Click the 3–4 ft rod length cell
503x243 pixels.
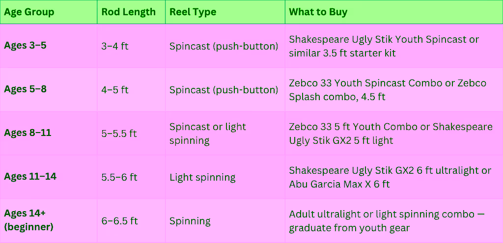click(x=115, y=46)
